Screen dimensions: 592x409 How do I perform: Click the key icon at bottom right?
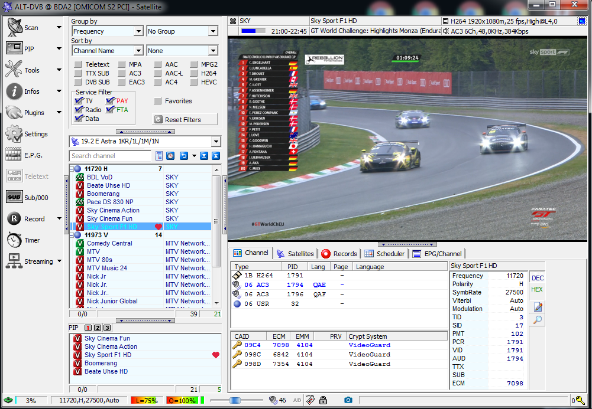tap(580, 400)
